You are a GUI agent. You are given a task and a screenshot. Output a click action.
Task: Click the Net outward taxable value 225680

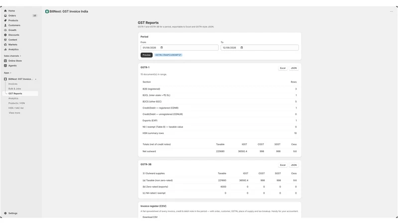(x=220, y=151)
